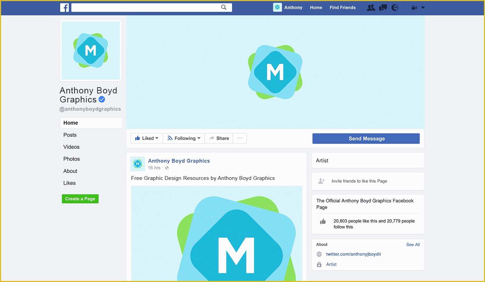This screenshot has height=282, width=485.
Task: Click the globe icon beside twitter link
Action: 319,254
